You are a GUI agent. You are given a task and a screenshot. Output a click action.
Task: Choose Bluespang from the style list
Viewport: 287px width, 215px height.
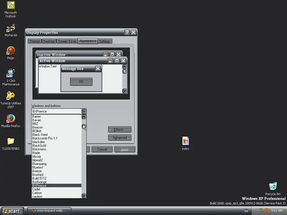tap(57, 164)
